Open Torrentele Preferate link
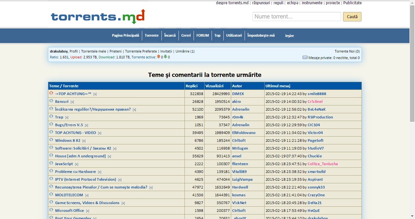 [141, 51]
